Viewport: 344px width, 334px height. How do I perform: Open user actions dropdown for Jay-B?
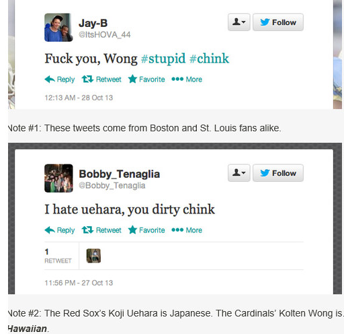tap(239, 22)
